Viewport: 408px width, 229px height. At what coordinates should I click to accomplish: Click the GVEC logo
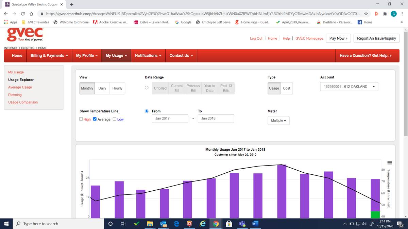coord(26,35)
